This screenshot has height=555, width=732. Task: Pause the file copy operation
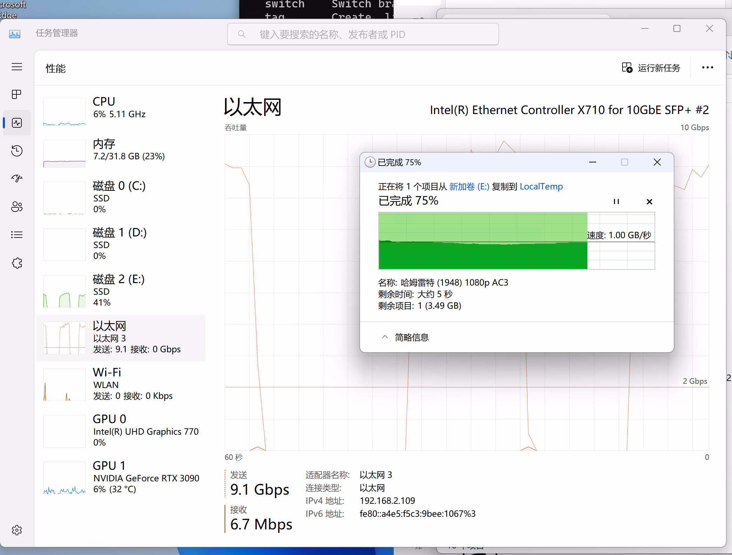[x=616, y=201]
